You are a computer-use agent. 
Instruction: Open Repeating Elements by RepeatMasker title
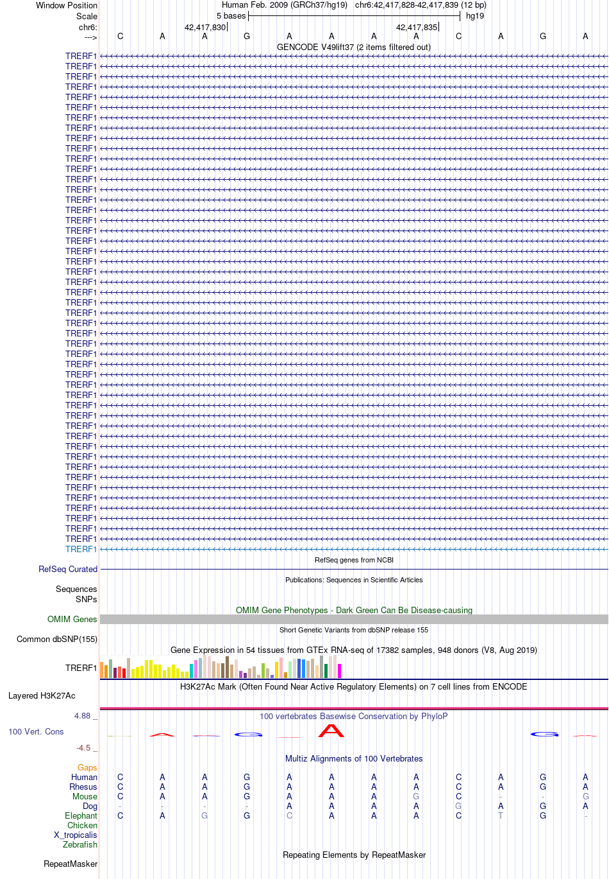[x=354, y=855]
